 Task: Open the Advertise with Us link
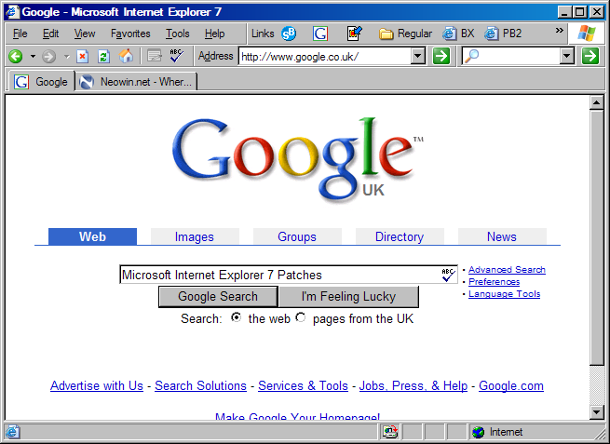97,385
